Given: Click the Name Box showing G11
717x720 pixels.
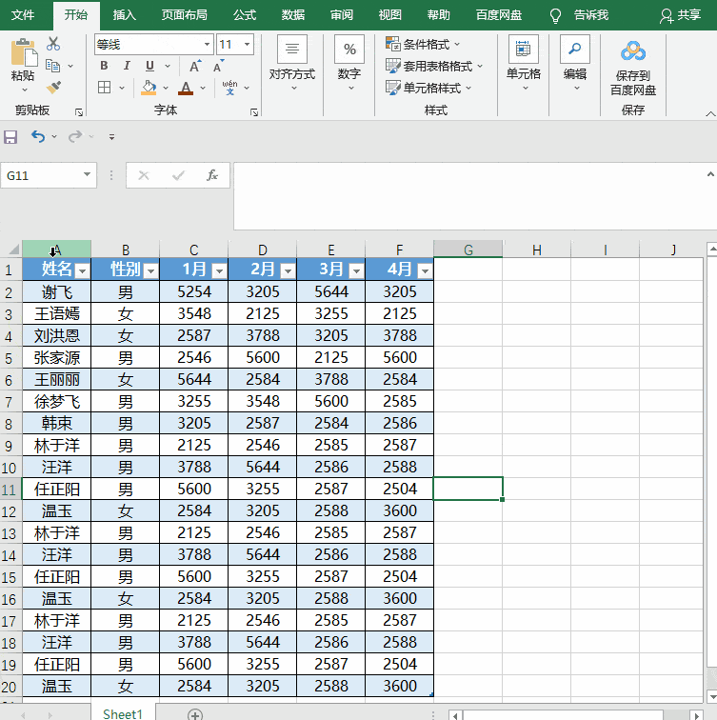Looking at the screenshot, I should click(x=43, y=175).
